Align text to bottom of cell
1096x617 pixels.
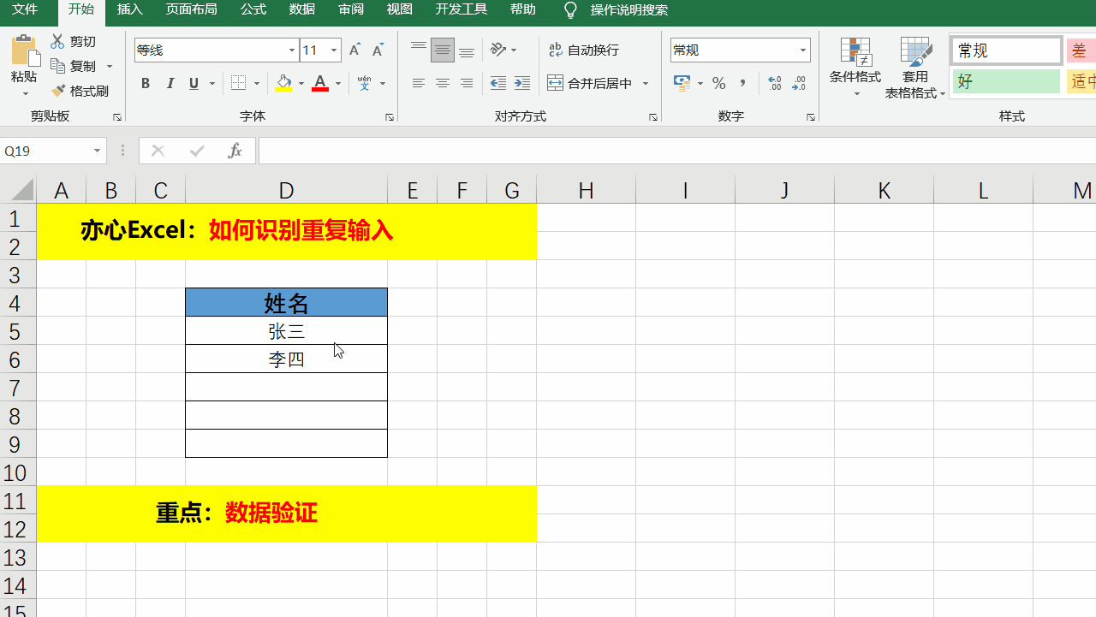click(x=467, y=50)
